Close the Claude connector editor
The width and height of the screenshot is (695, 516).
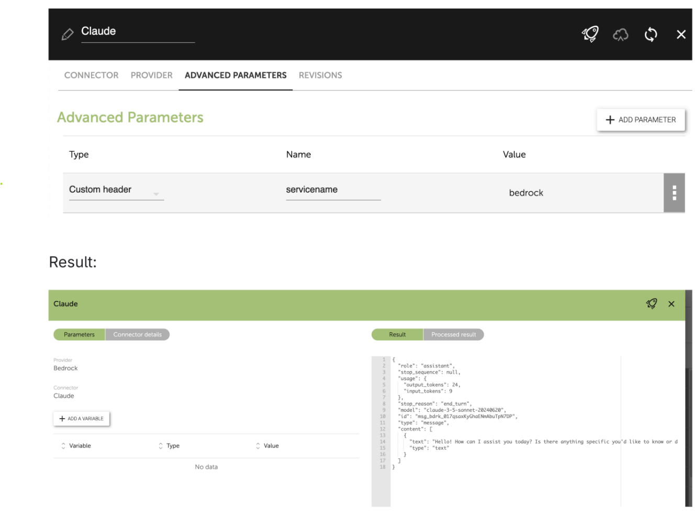(x=681, y=35)
